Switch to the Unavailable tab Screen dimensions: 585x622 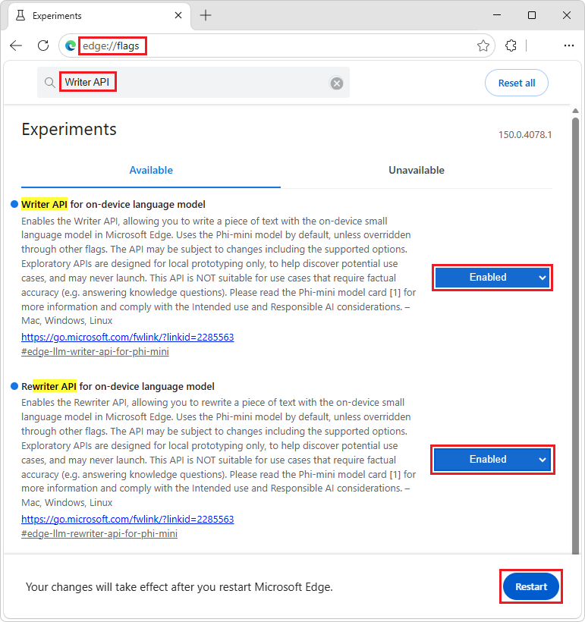417,170
